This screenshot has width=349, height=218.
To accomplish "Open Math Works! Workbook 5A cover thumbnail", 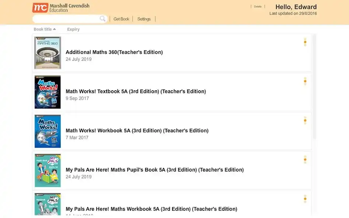I will 48,131.
